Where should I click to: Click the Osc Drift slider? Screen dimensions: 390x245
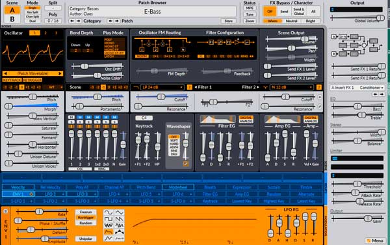coord(97,66)
